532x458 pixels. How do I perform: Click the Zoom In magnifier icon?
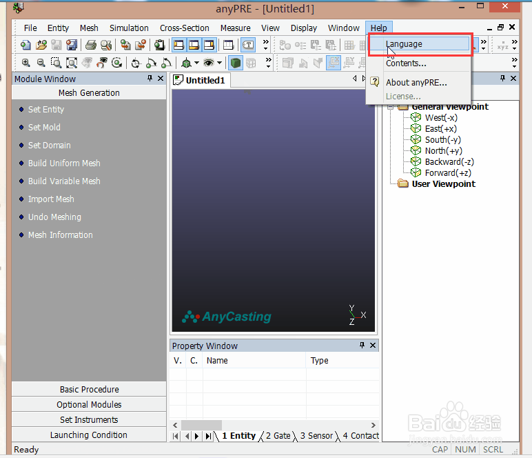(25, 63)
